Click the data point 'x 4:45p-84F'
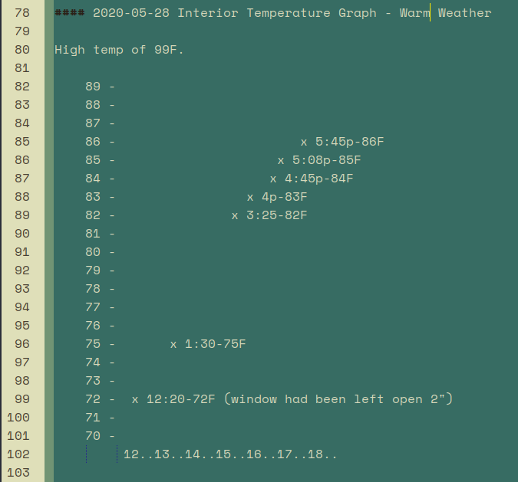 pyautogui.click(x=312, y=179)
